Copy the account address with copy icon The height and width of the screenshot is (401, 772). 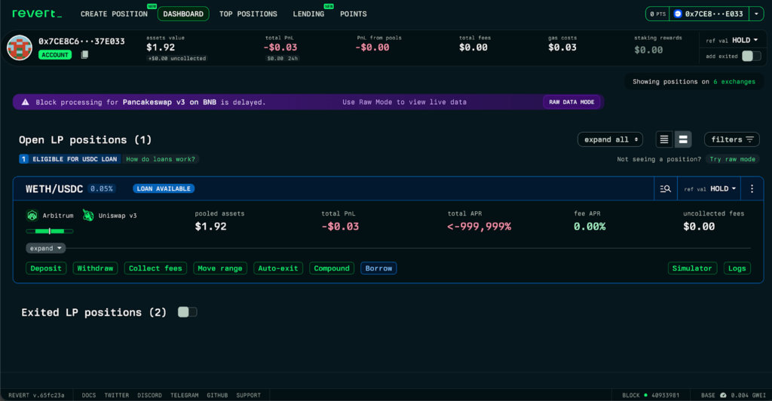pyautogui.click(x=85, y=55)
